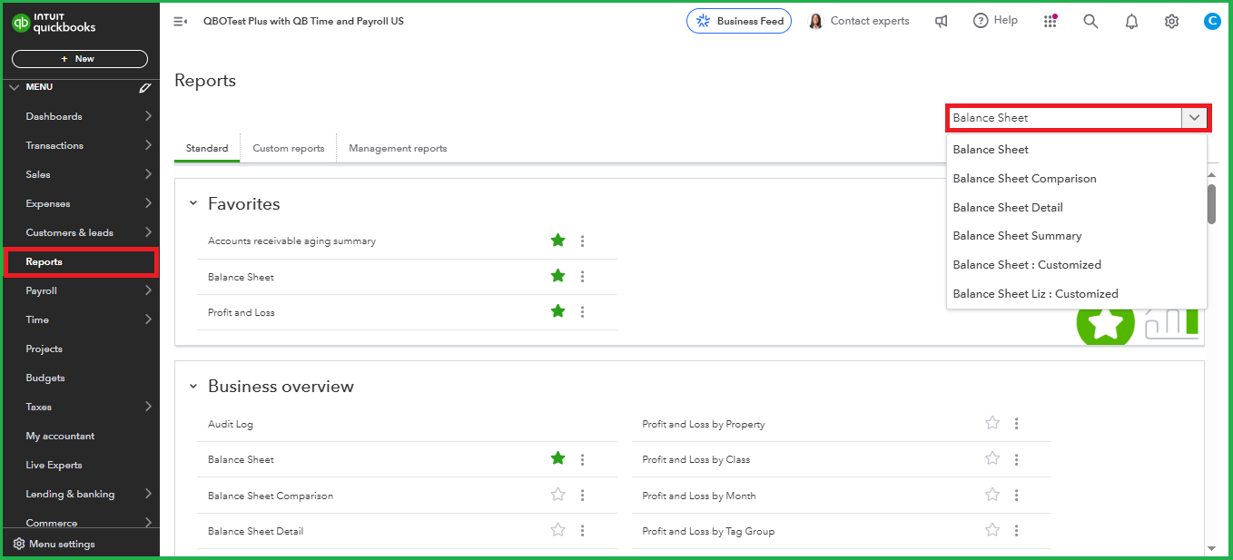
Task: Open Menu settings
Action: [x=54, y=545]
